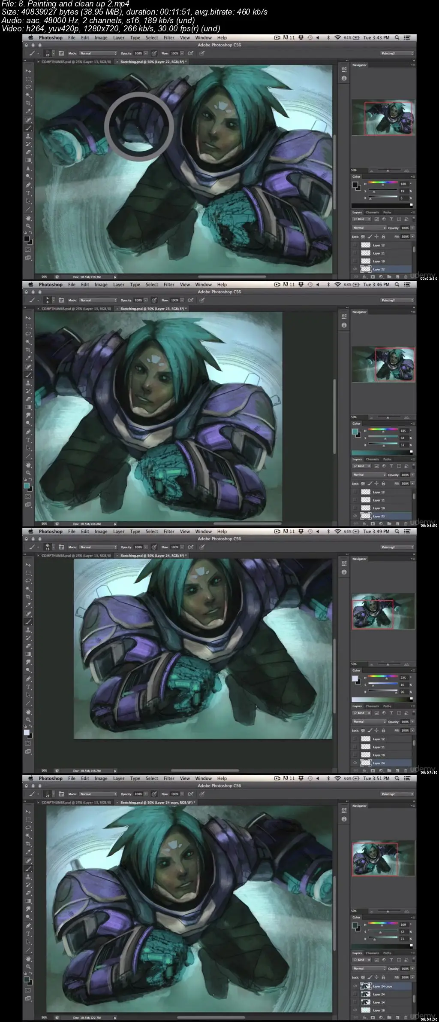Screen dimensions: 439x1022
Task: Click delete layer trash icon in 3:51 PM frame
Action: point(406,1018)
